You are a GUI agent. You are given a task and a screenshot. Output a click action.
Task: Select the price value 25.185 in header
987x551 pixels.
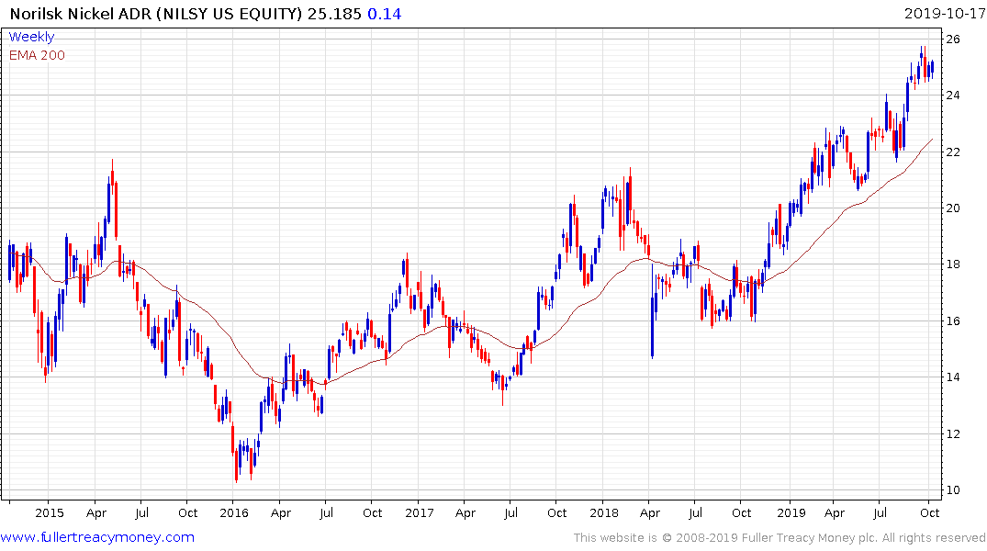point(334,14)
